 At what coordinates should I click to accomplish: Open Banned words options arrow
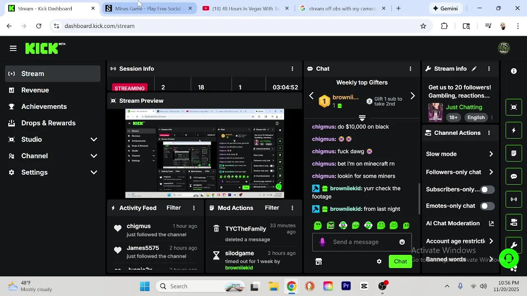tap(491, 259)
